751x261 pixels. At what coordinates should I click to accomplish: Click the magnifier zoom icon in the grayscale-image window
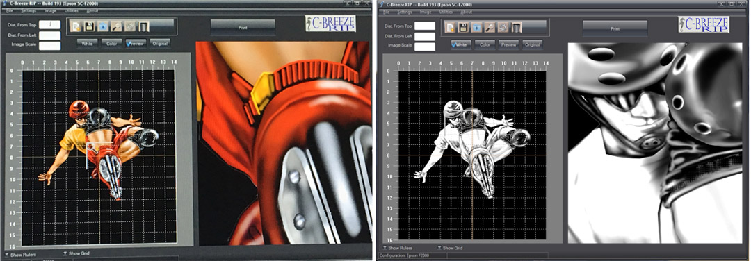click(490, 27)
